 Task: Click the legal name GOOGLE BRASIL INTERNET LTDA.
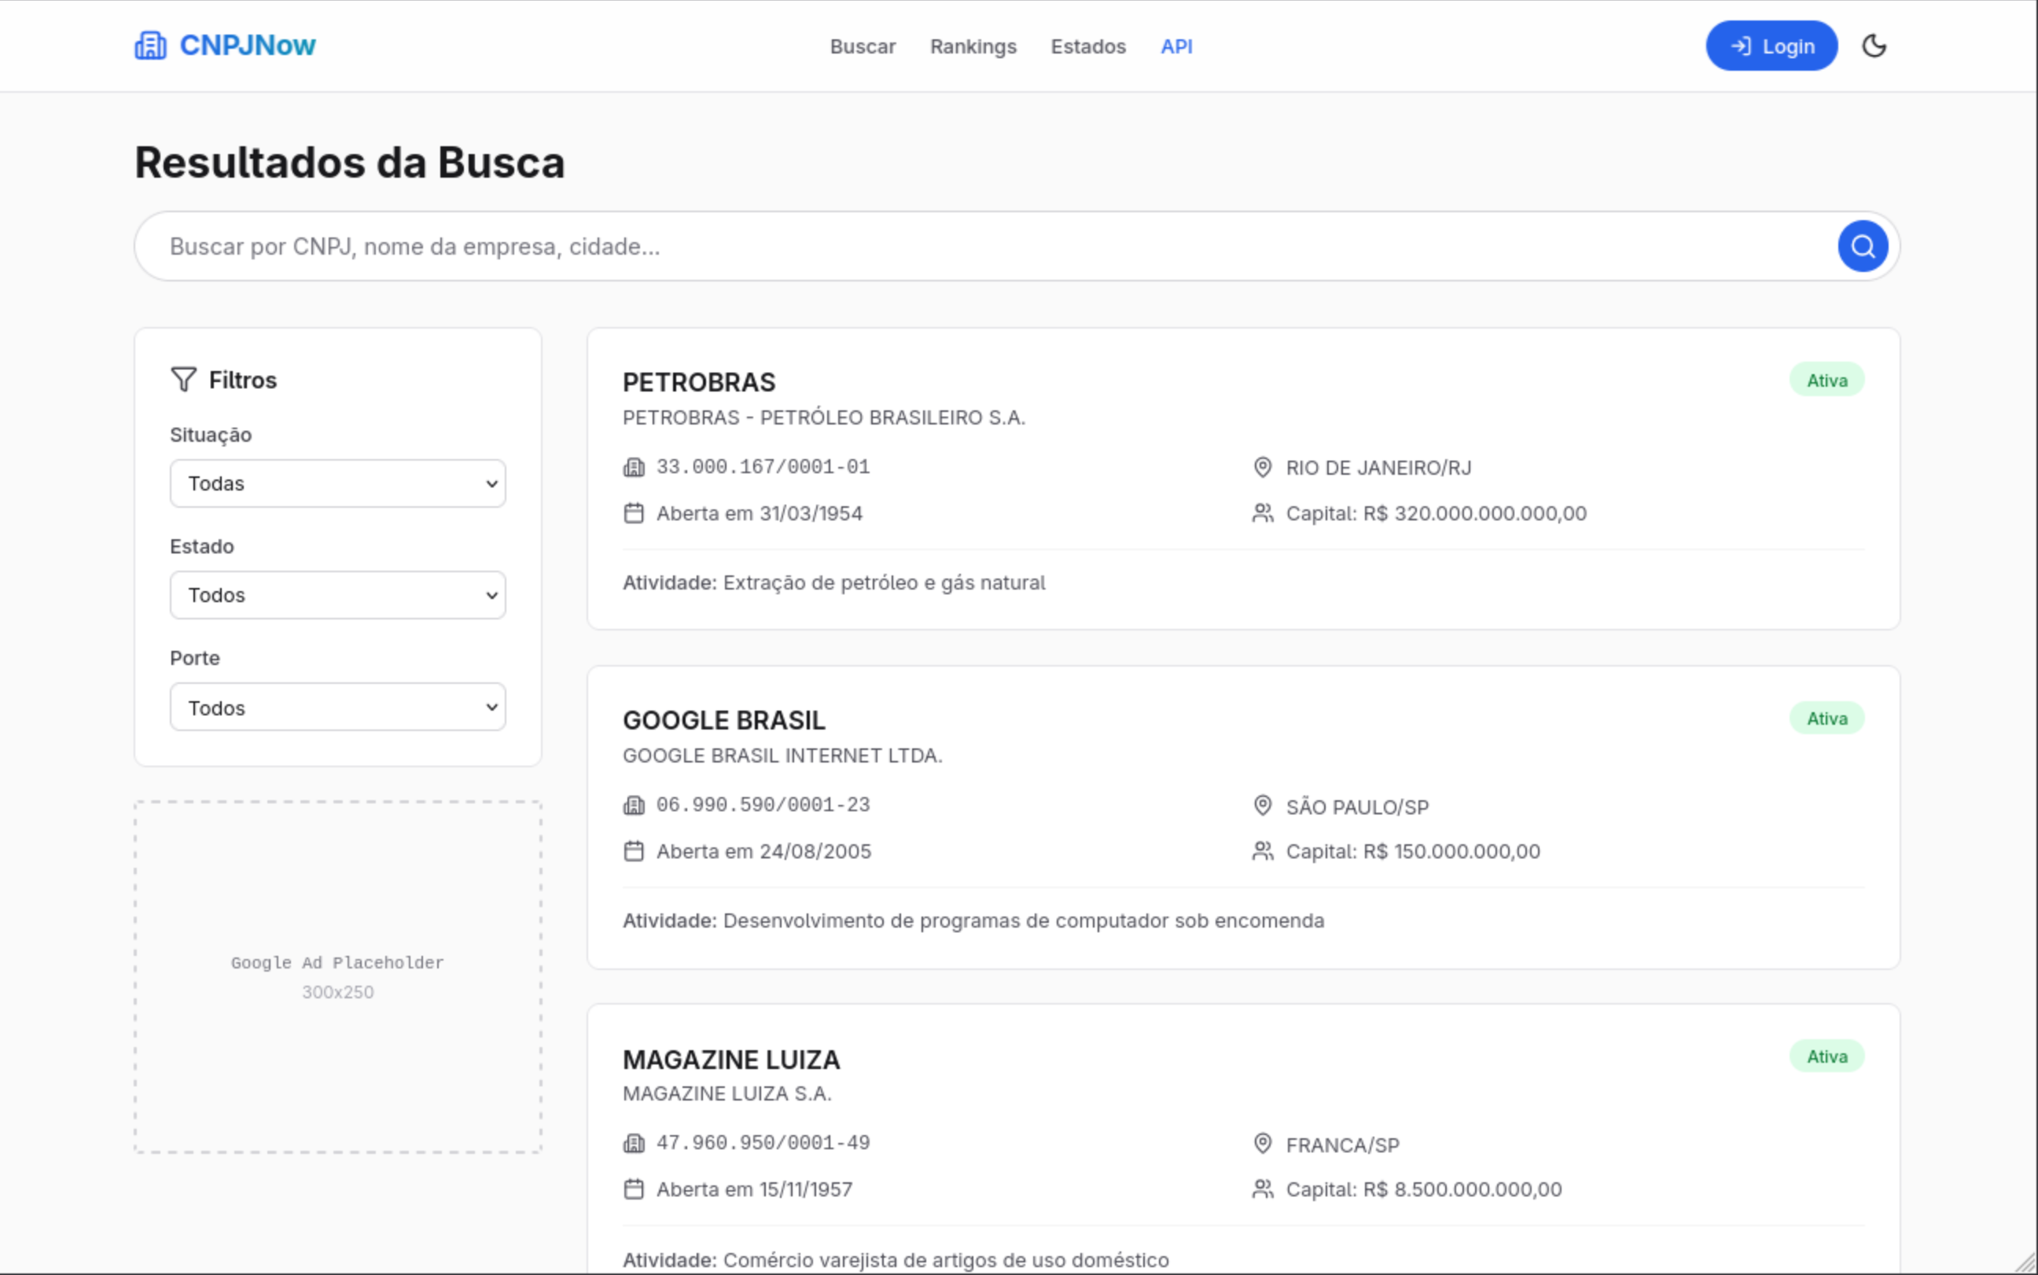782,755
